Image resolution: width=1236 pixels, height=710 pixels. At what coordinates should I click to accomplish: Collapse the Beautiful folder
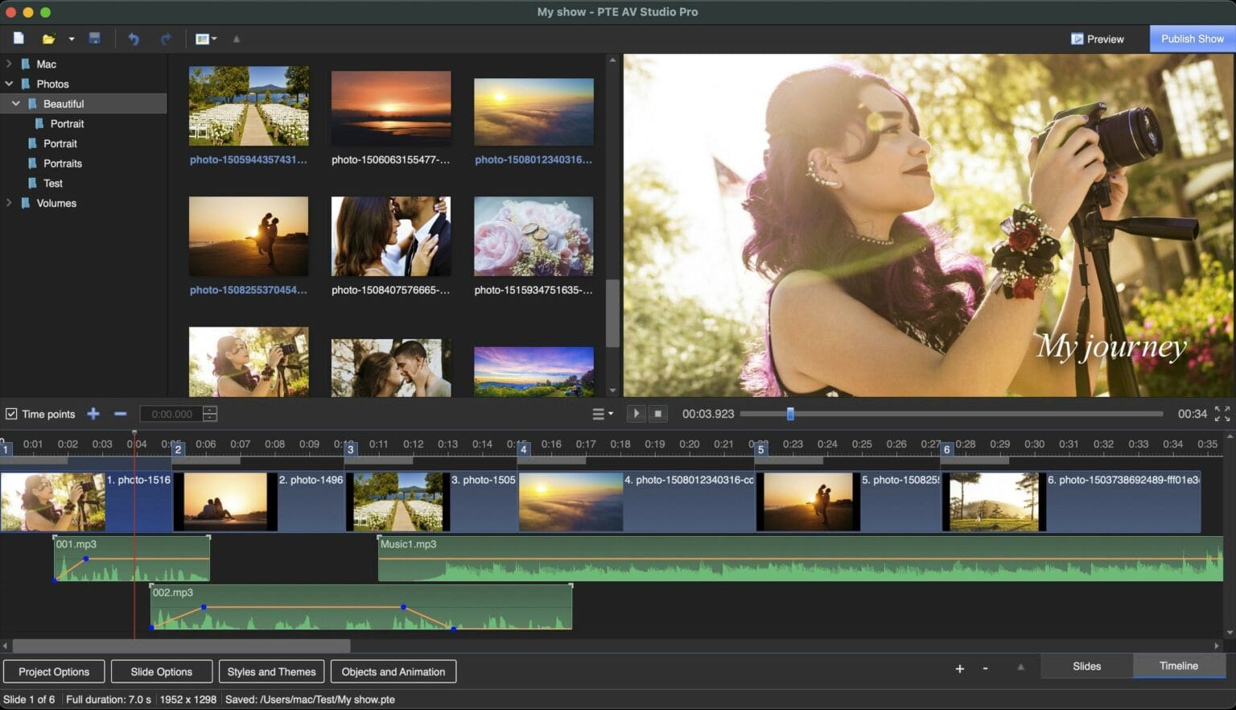15,104
